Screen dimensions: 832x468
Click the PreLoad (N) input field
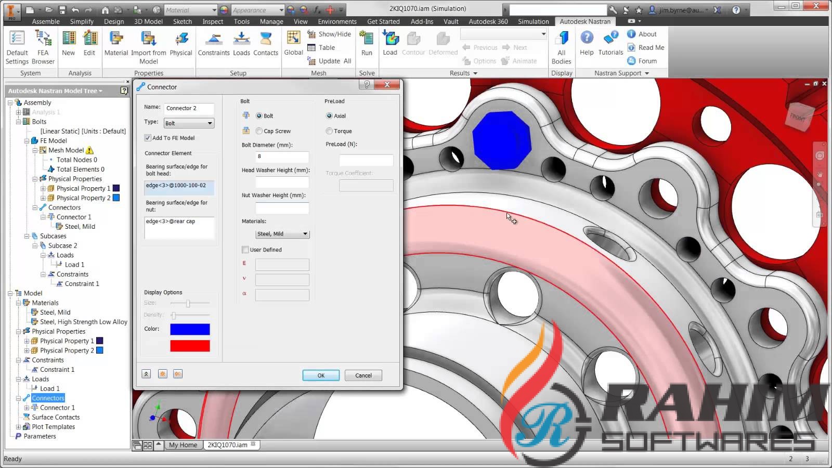pos(367,160)
